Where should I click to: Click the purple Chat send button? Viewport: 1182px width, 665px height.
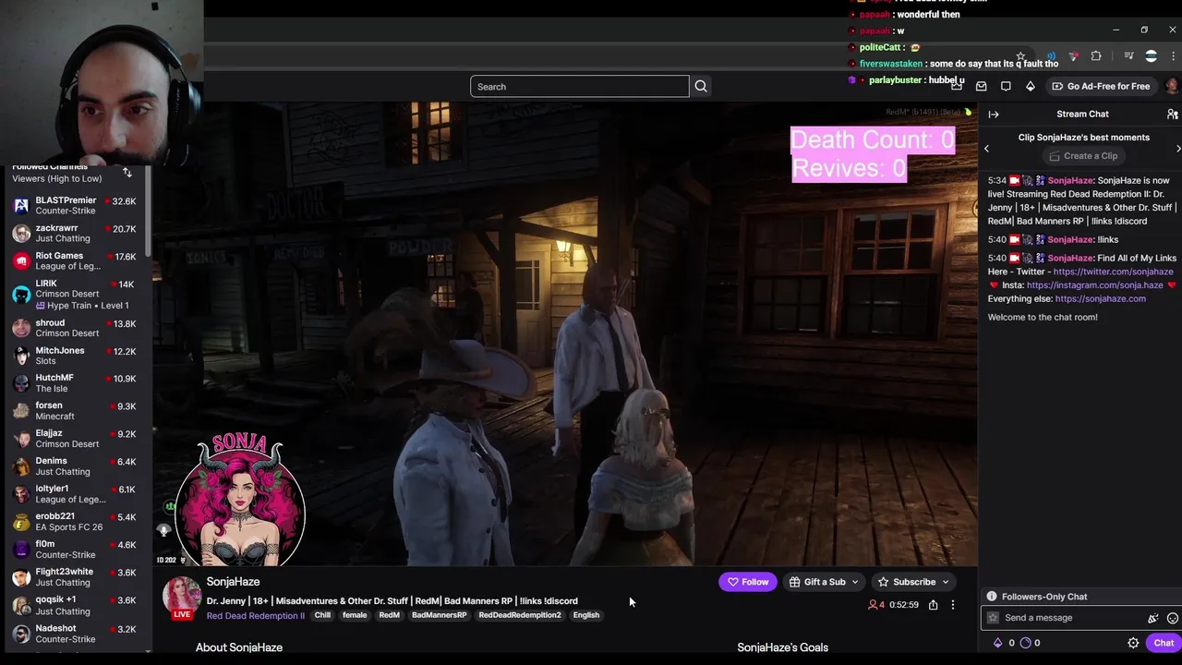pos(1164,643)
